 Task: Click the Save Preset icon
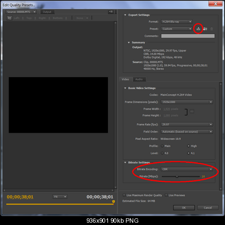click(x=198, y=29)
